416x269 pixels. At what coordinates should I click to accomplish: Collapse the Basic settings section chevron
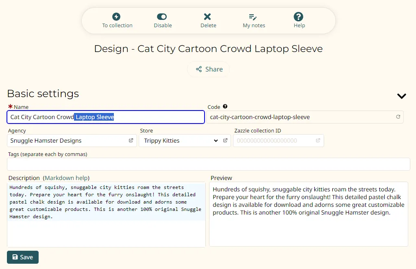[x=401, y=96]
